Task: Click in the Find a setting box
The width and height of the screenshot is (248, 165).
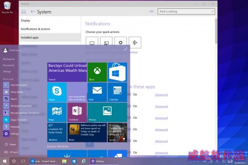Action: 186,12
